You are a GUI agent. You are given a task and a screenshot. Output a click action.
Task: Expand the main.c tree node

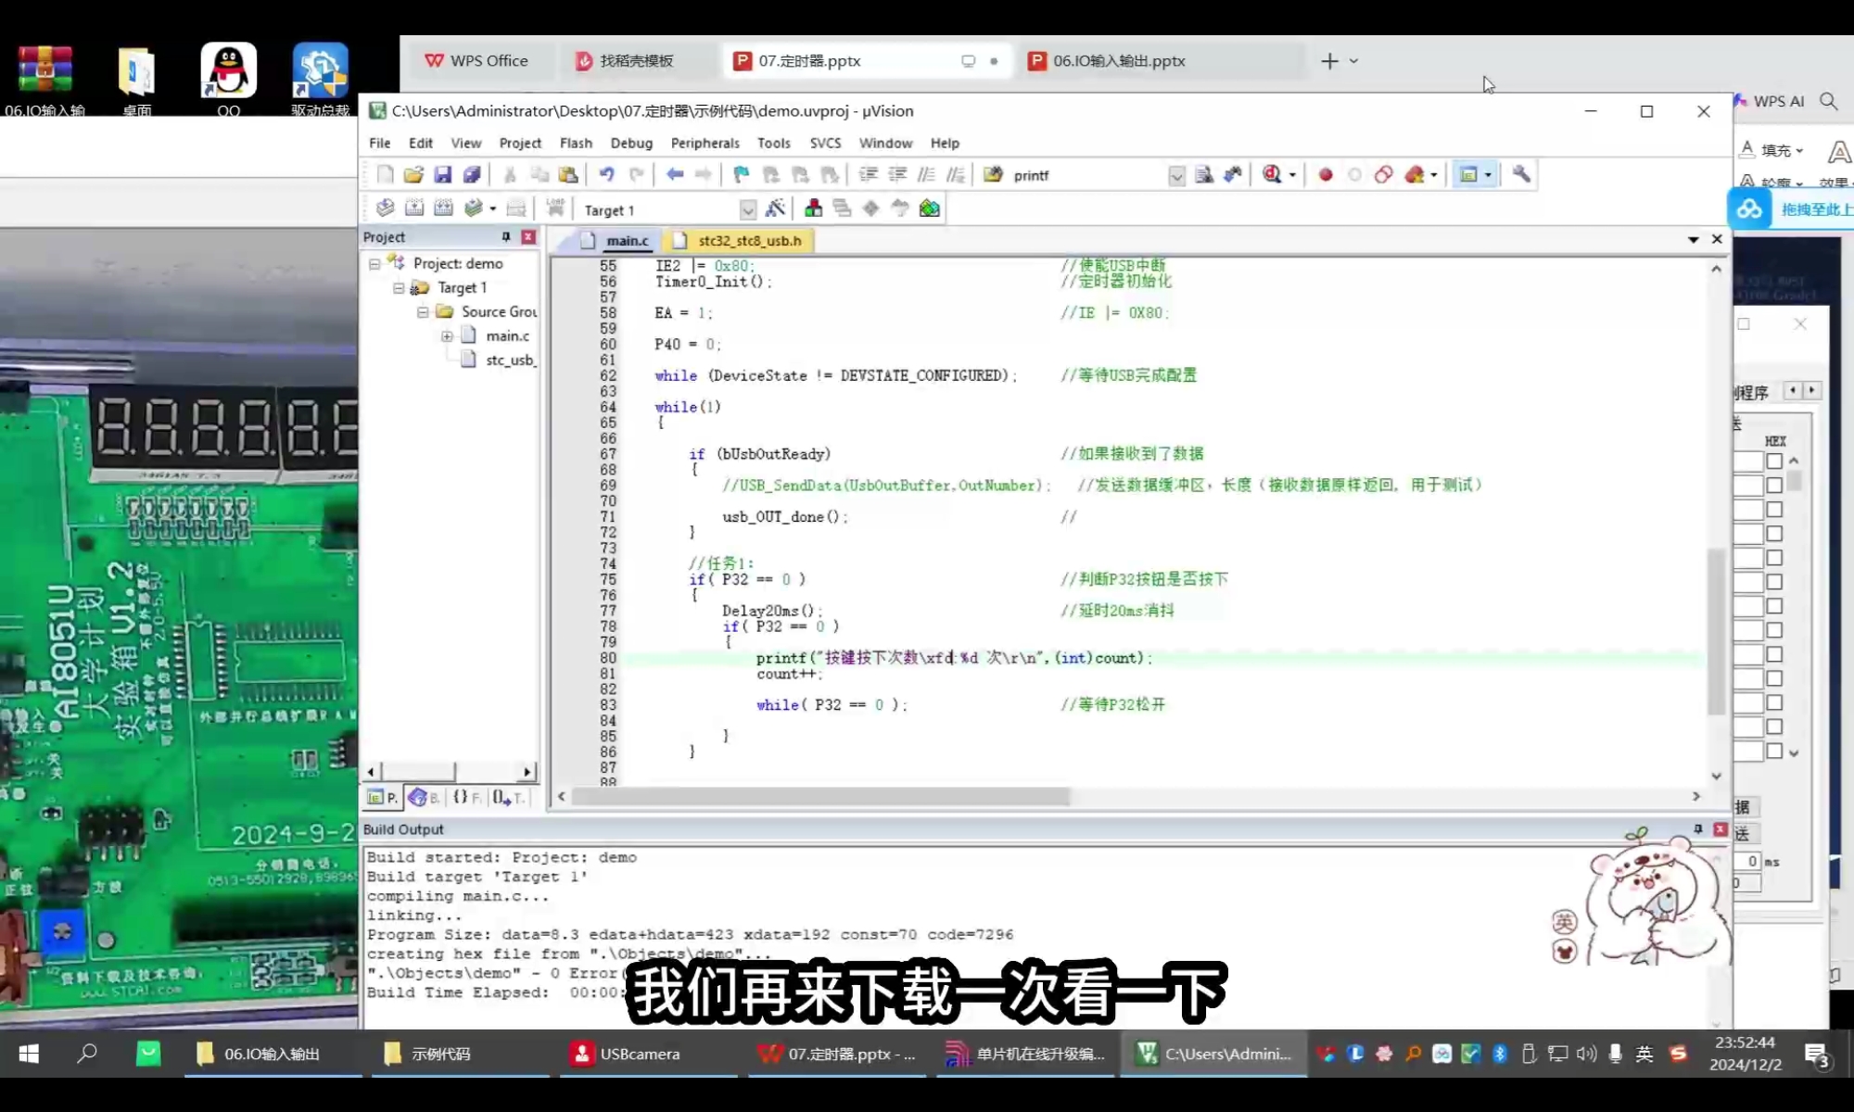[x=447, y=336]
